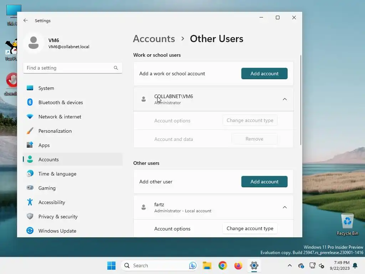Screen dimensions: 365x274
Task: Go back using the Settings back arrow
Action: [x=26, y=20]
